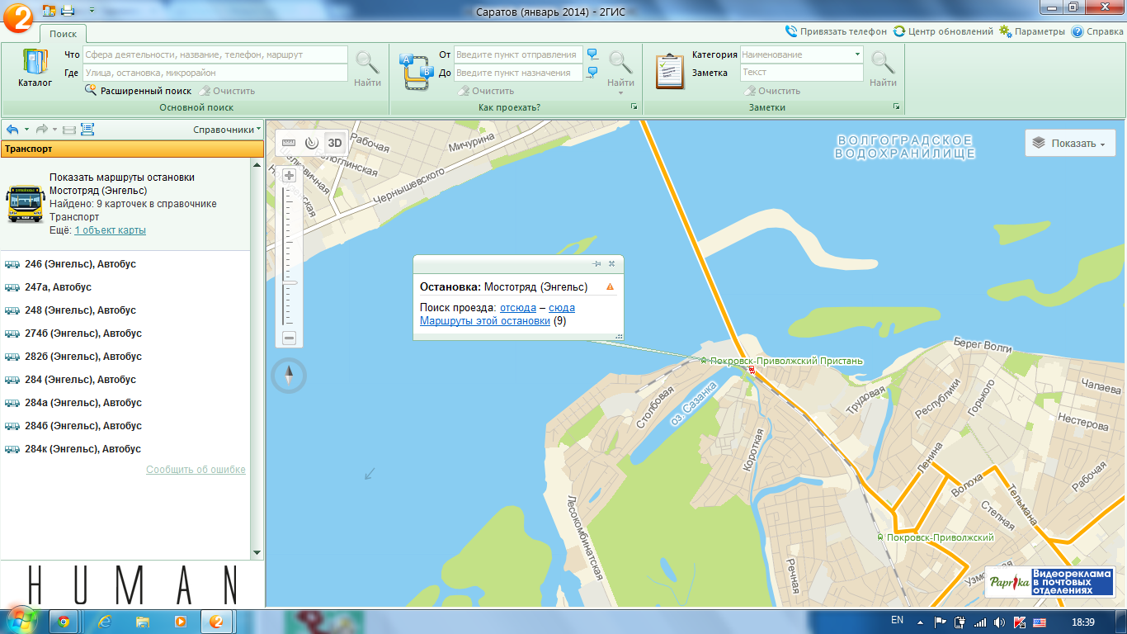Image resolution: width=1127 pixels, height=634 pixels.
Task: Pin the Мостотряд stop popup
Action: (597, 263)
